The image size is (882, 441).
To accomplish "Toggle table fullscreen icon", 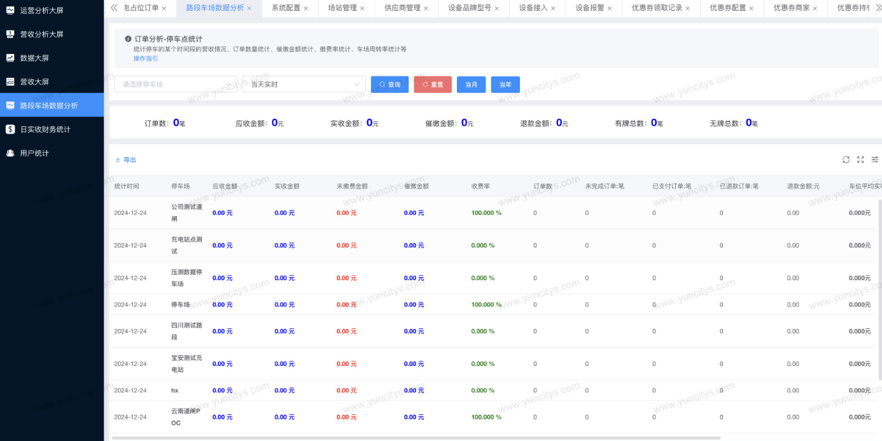I will (860, 159).
